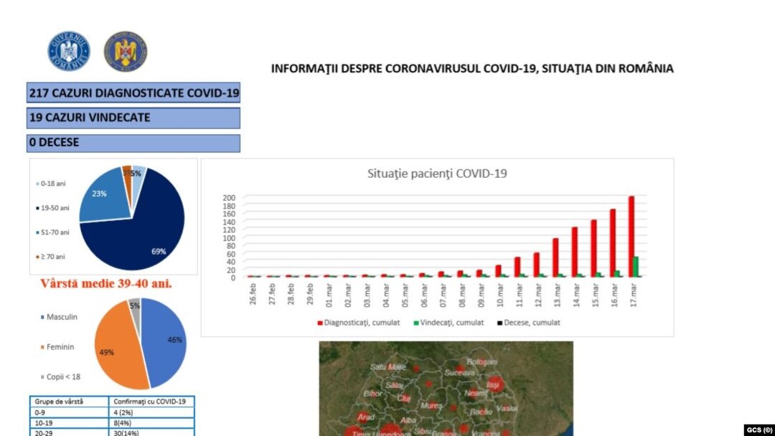Viewport: 775px width, 436px height.
Task: Click the 19-50 ani legend entry
Action: (52, 208)
